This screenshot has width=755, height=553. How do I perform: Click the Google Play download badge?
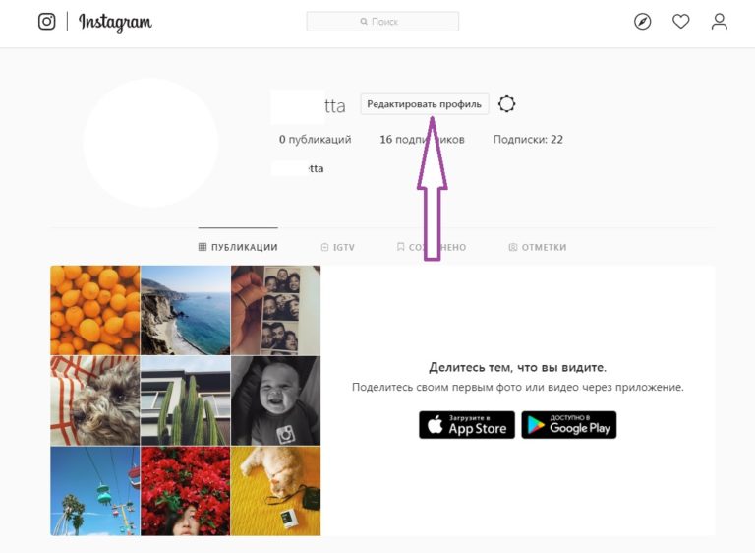tap(568, 425)
